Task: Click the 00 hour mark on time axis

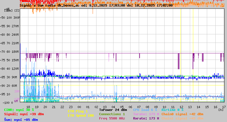Action: pyautogui.click(x=79, y=107)
